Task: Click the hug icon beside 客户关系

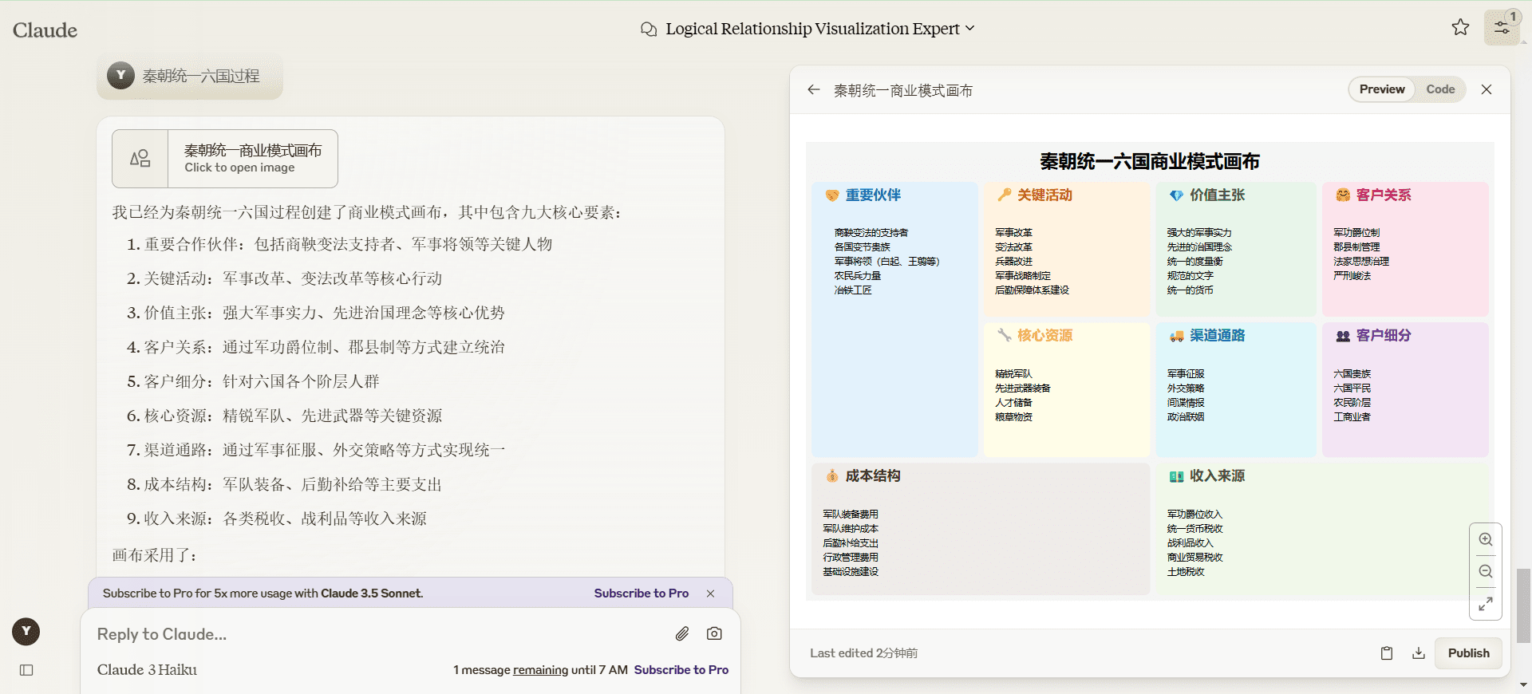Action: click(1343, 195)
